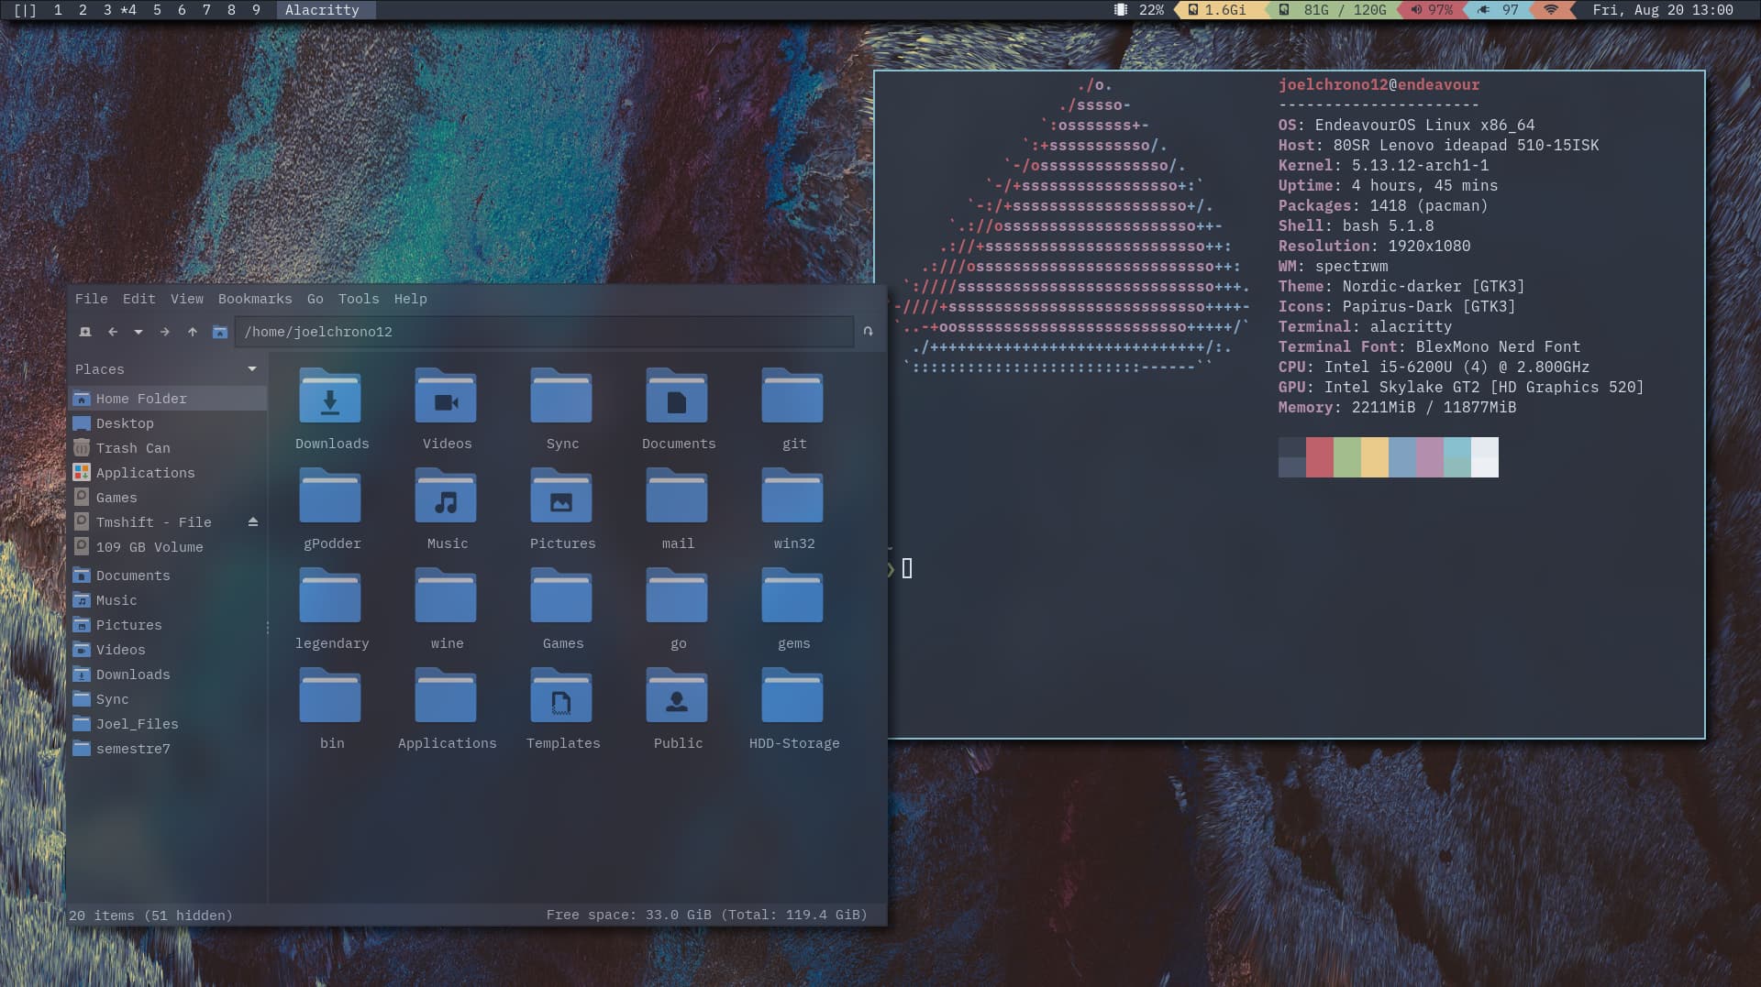Image resolution: width=1761 pixels, height=987 pixels.
Task: Select the legendary folder icon
Action: tap(330, 596)
